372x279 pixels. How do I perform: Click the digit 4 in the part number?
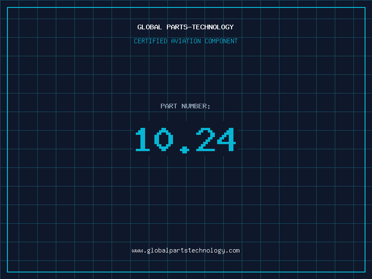(x=226, y=140)
